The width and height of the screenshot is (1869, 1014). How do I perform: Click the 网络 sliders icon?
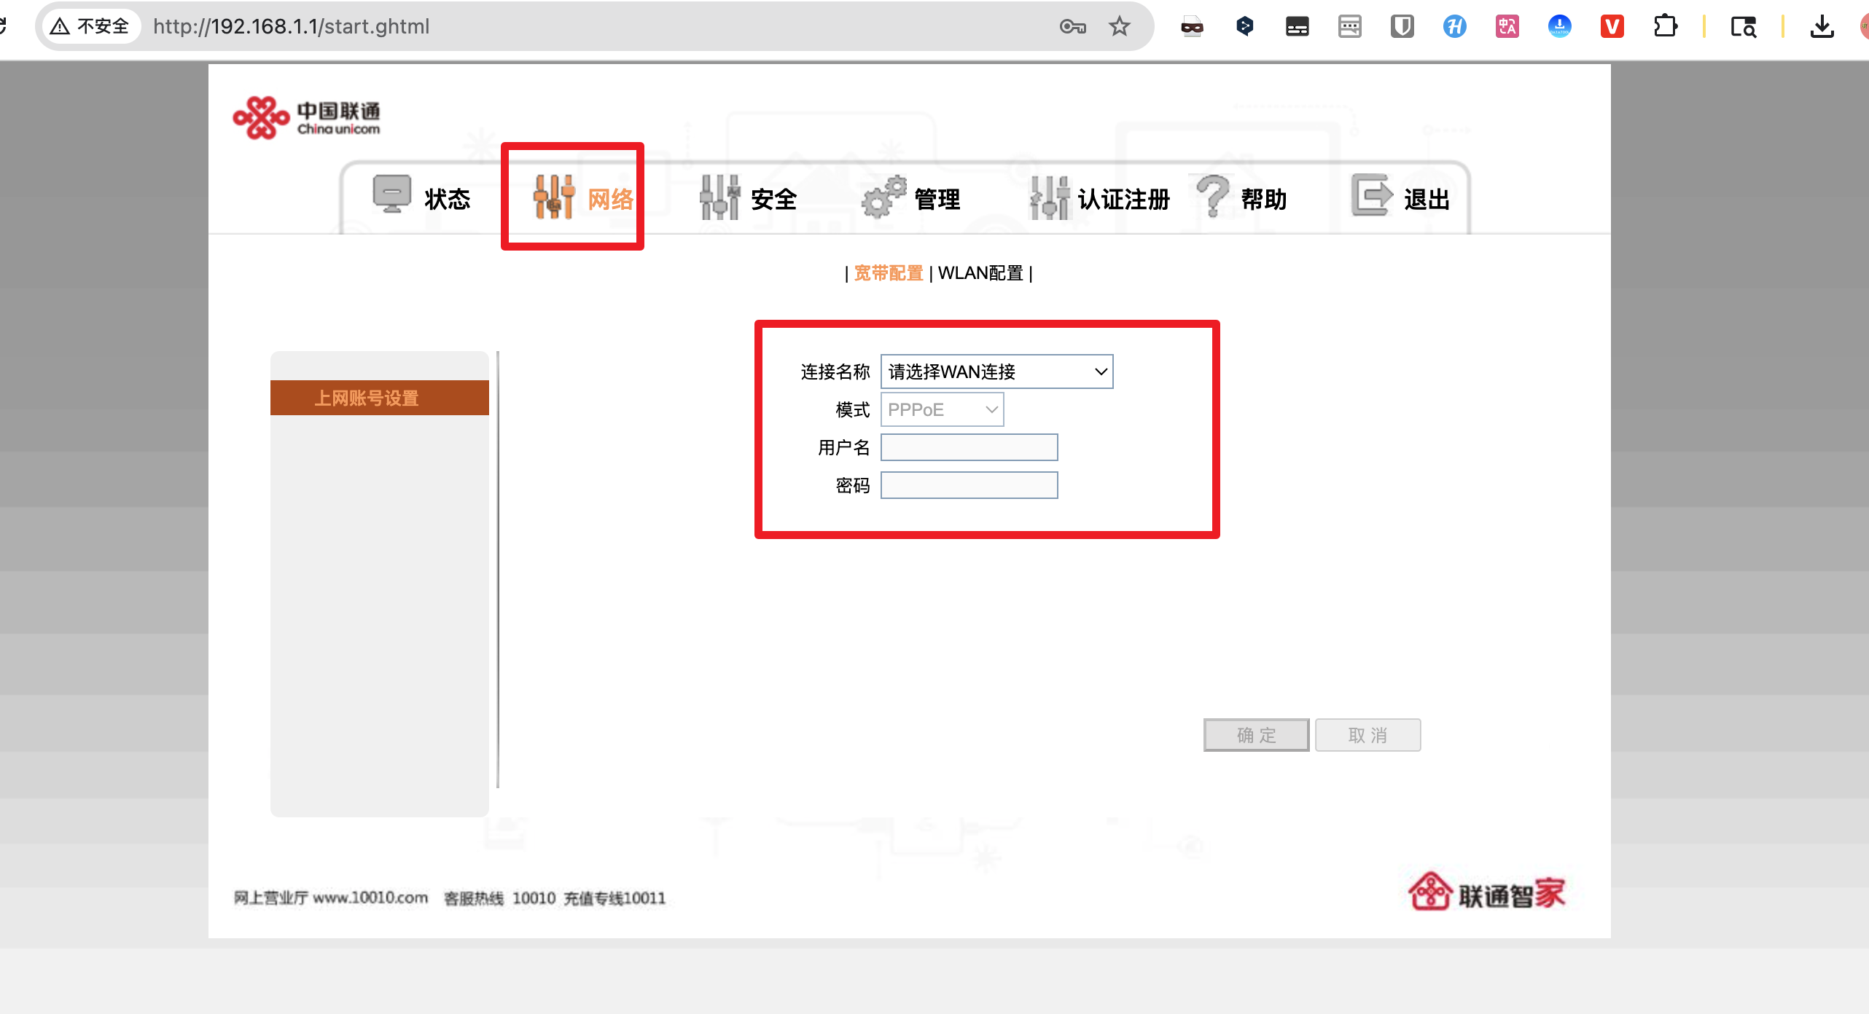(x=554, y=197)
